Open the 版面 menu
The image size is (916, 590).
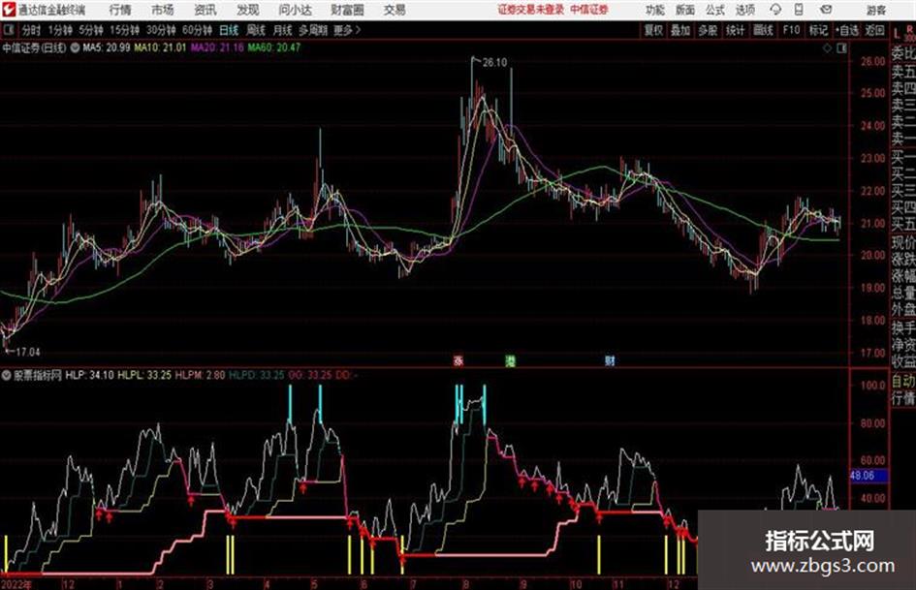coord(684,10)
